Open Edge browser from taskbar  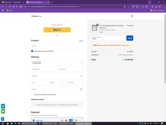(16, 123)
